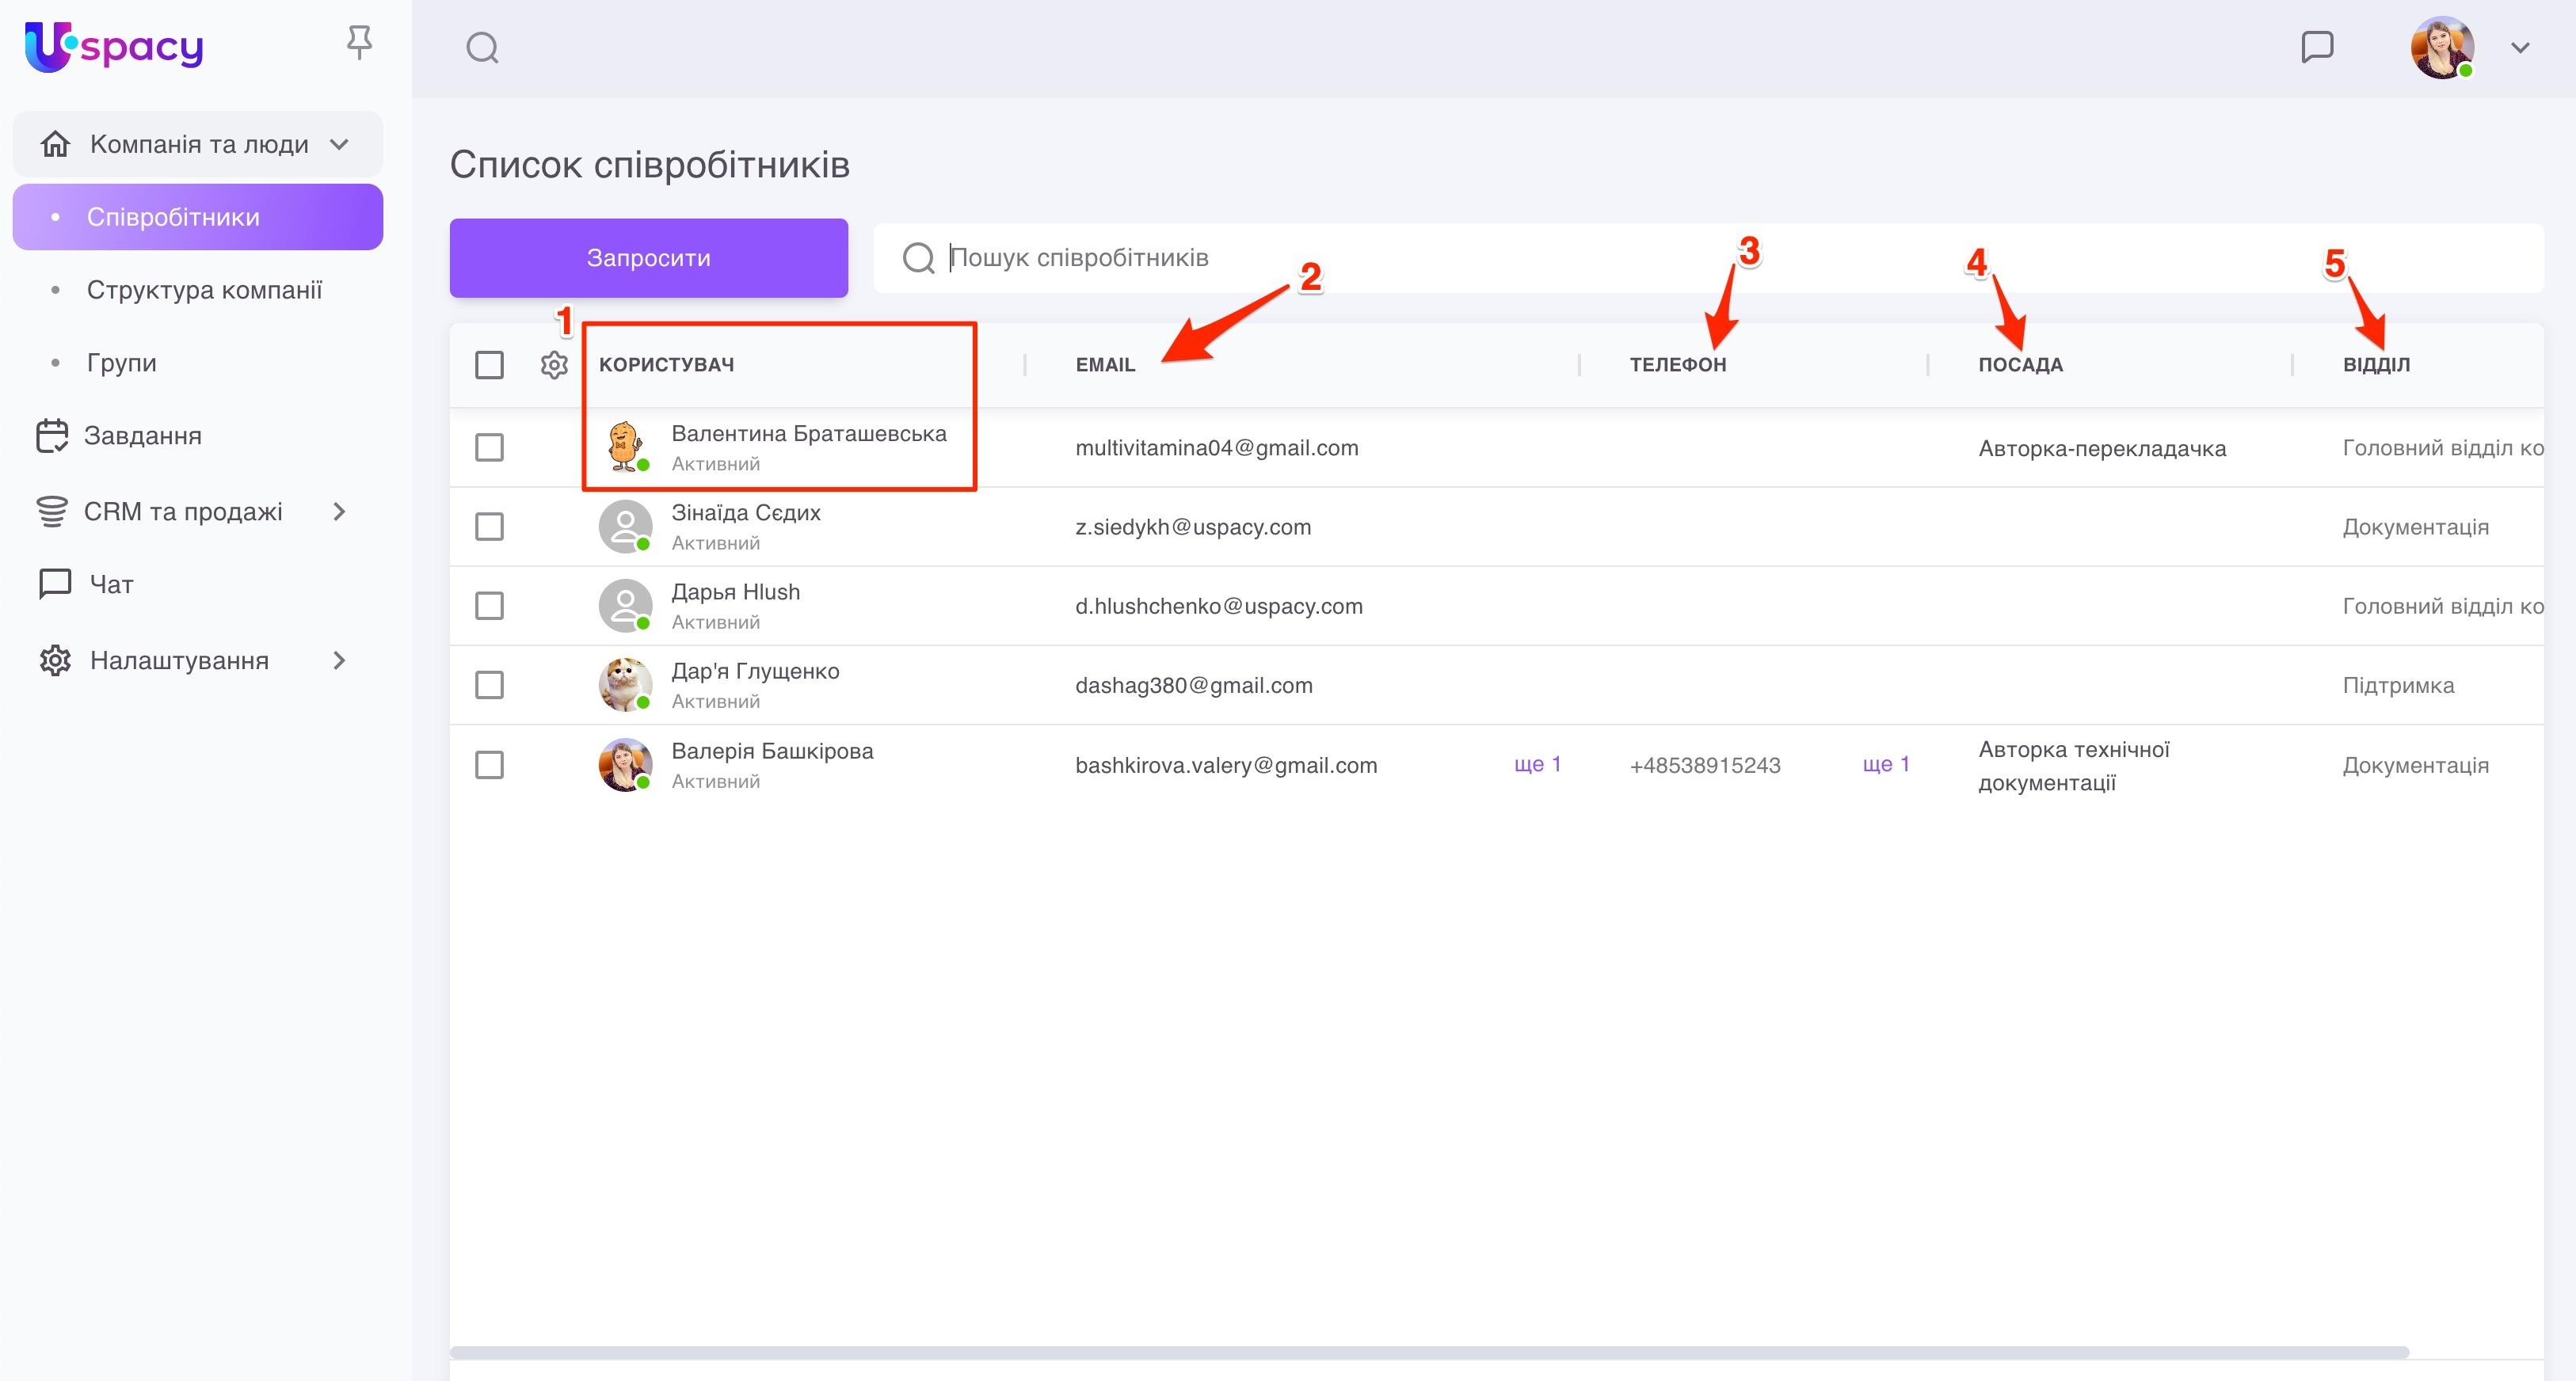2576x1381 pixels.
Task: Select checkbox for Дар'я Глущенко
Action: (x=489, y=685)
